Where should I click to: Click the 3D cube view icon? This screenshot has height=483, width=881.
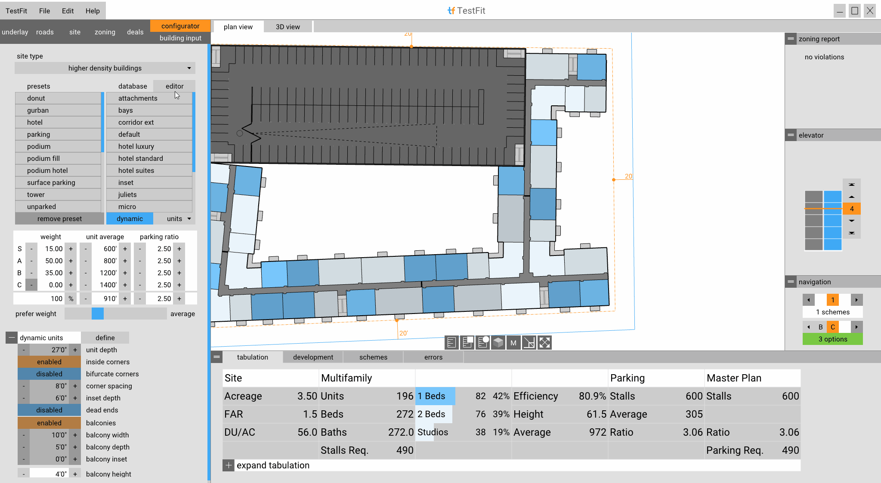click(498, 342)
